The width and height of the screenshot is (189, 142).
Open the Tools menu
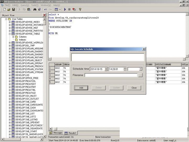click(35, 5)
